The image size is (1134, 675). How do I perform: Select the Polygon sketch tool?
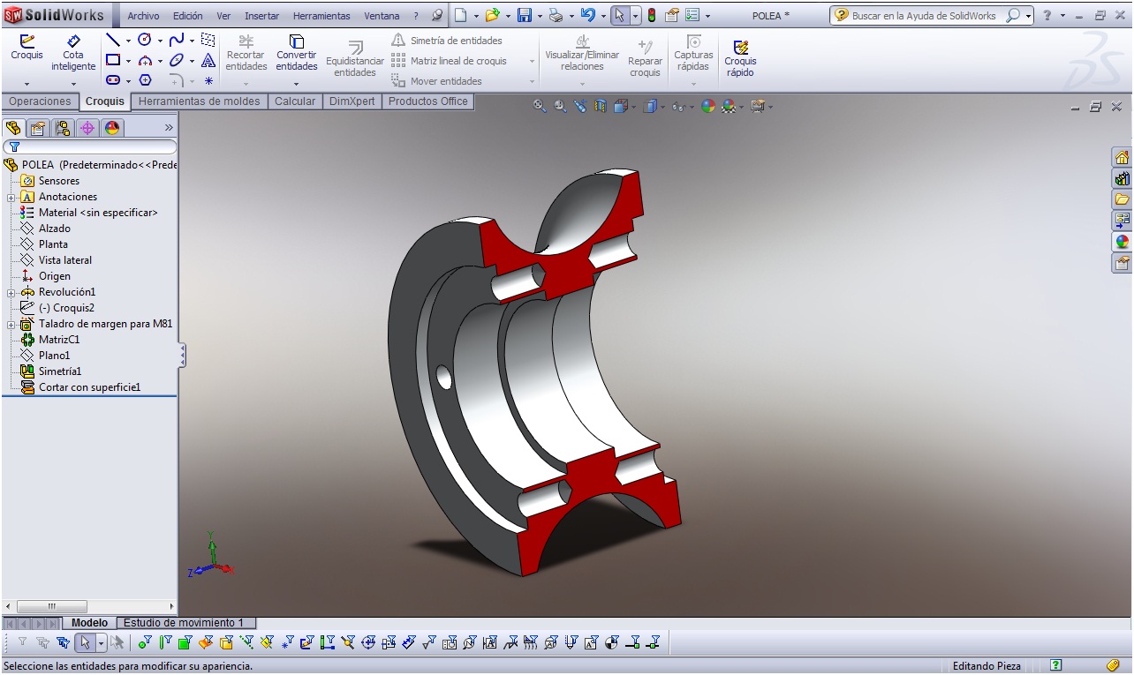[145, 80]
